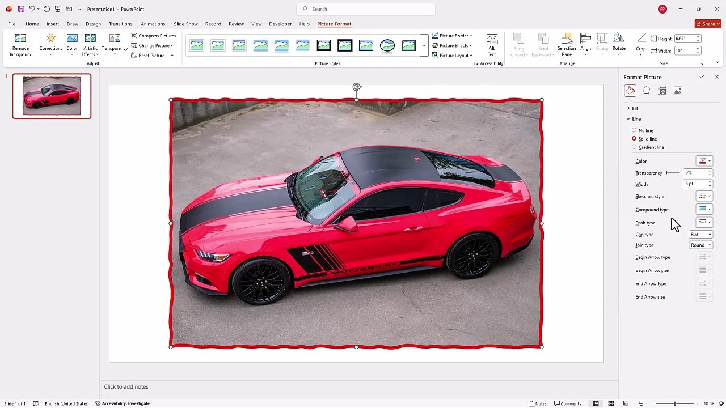Open Artistic Effects gallery
Image resolution: width=726 pixels, height=408 pixels.
click(x=90, y=45)
